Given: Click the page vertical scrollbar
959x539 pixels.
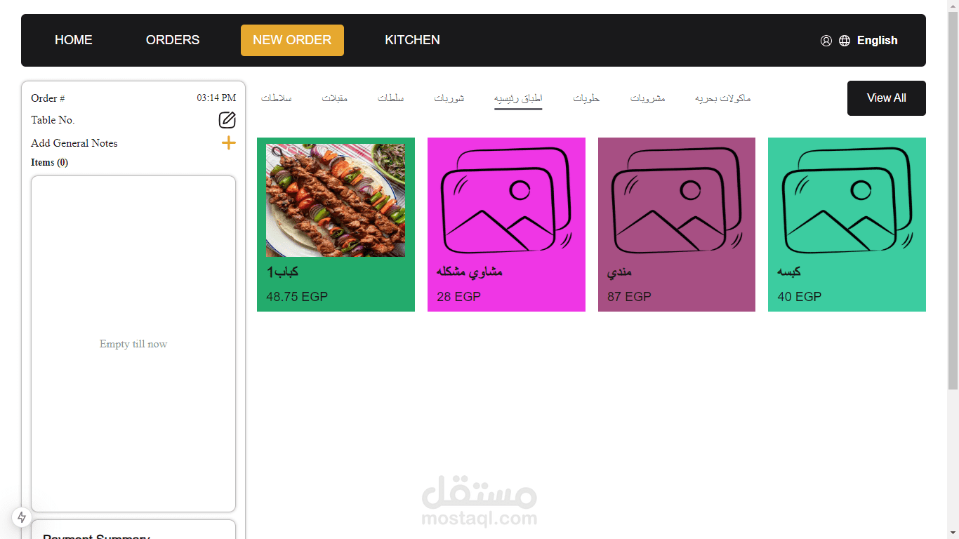Looking at the screenshot, I should pos(953,197).
